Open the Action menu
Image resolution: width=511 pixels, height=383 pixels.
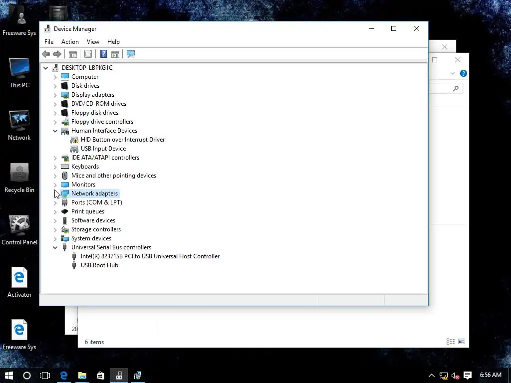coord(70,42)
